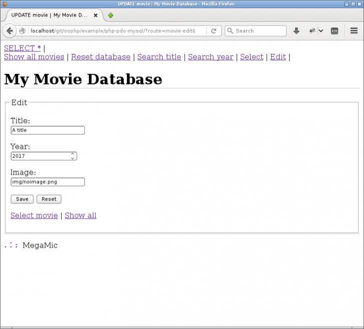Open the Search title link
364x329 pixels.
pos(159,57)
